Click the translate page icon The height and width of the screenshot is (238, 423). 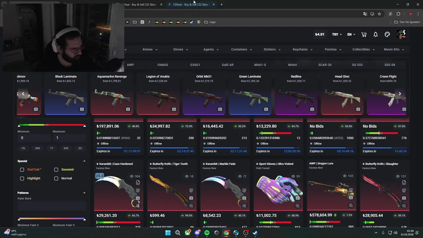(365, 14)
